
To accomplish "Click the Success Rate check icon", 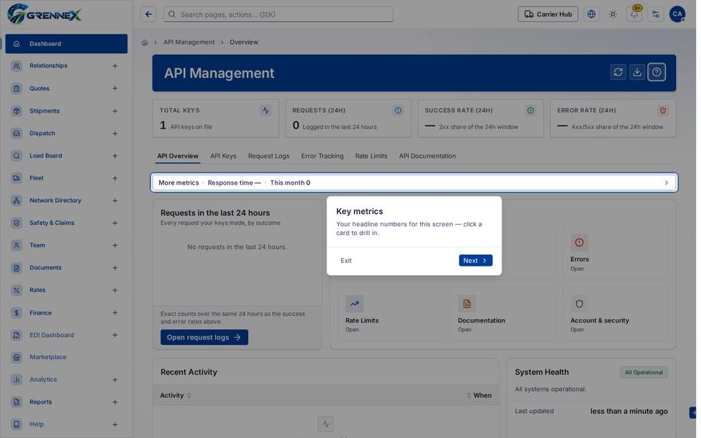I will tap(530, 110).
